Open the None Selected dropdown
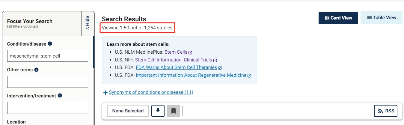 point(128,111)
